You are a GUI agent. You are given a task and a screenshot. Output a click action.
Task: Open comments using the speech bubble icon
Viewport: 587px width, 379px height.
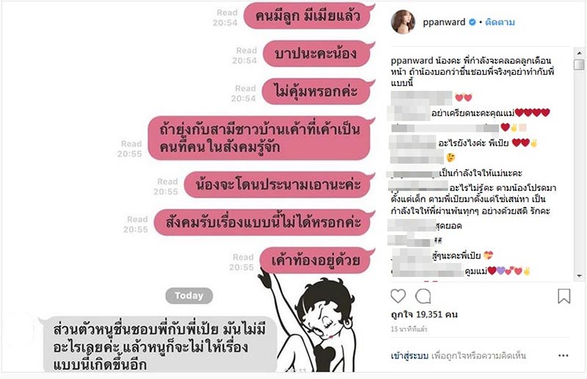click(x=423, y=296)
